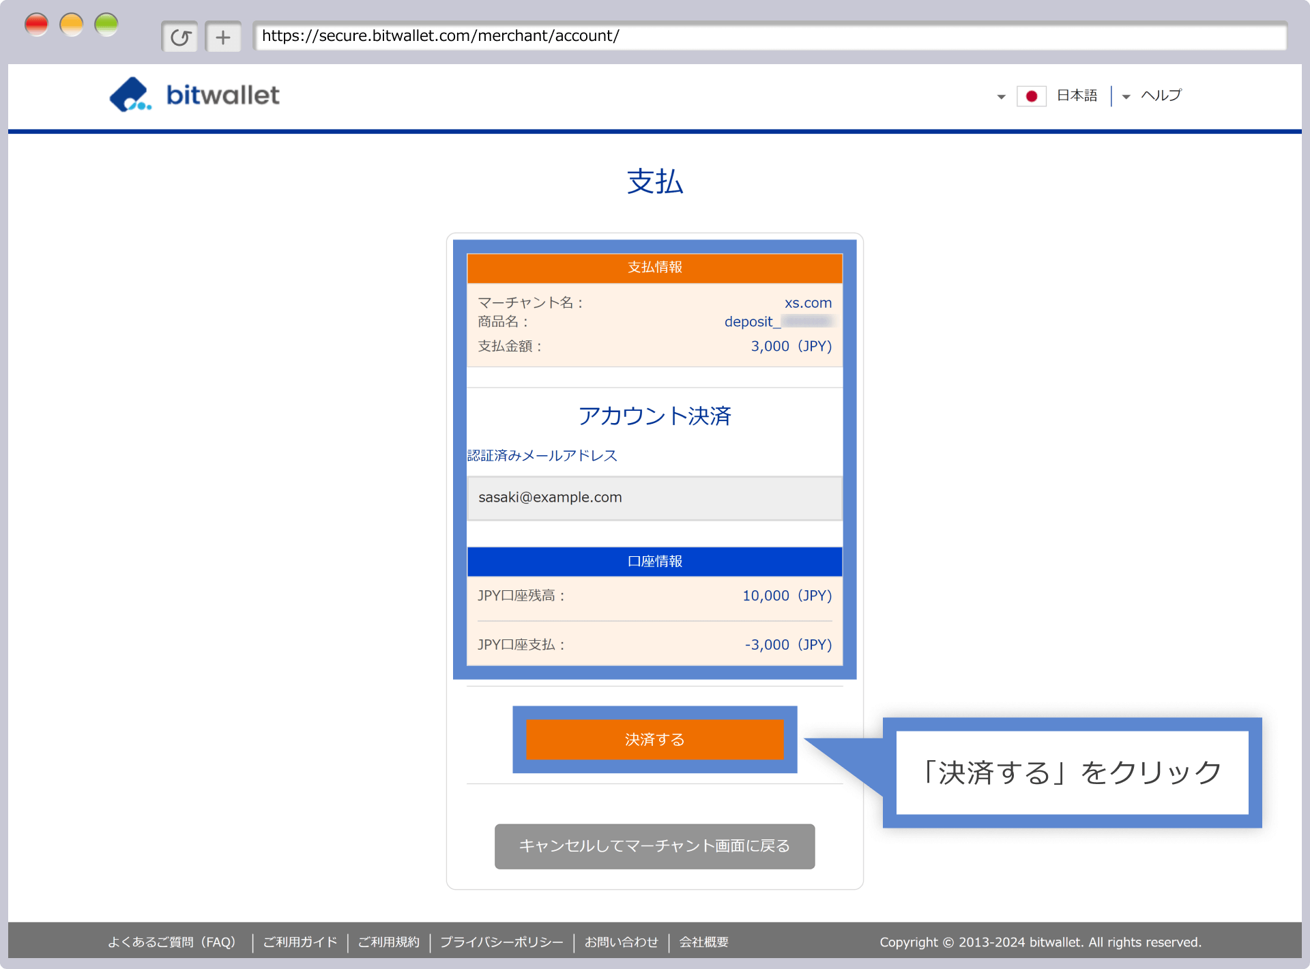Click the copyright notice text
The image size is (1310, 969).
coord(1040,942)
